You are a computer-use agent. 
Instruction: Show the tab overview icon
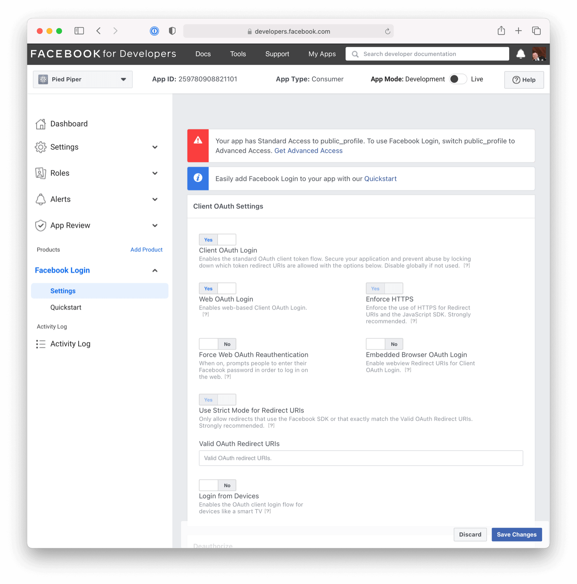coord(536,31)
